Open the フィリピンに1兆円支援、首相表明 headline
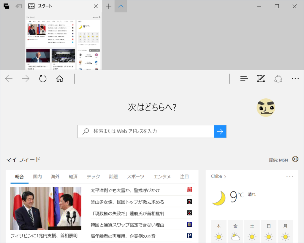 coord(44,236)
